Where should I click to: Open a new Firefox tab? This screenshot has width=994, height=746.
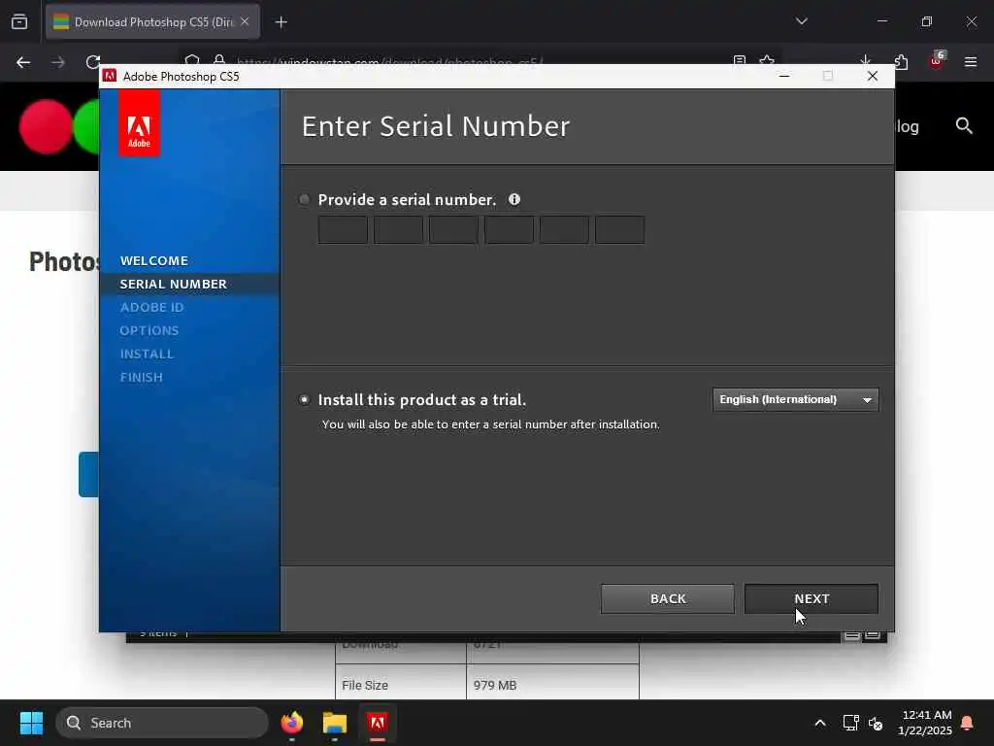click(x=282, y=22)
